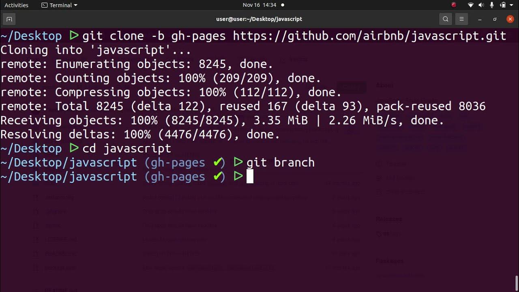Image resolution: width=519 pixels, height=292 pixels.
Task: Close the terminal window
Action: click(x=510, y=19)
